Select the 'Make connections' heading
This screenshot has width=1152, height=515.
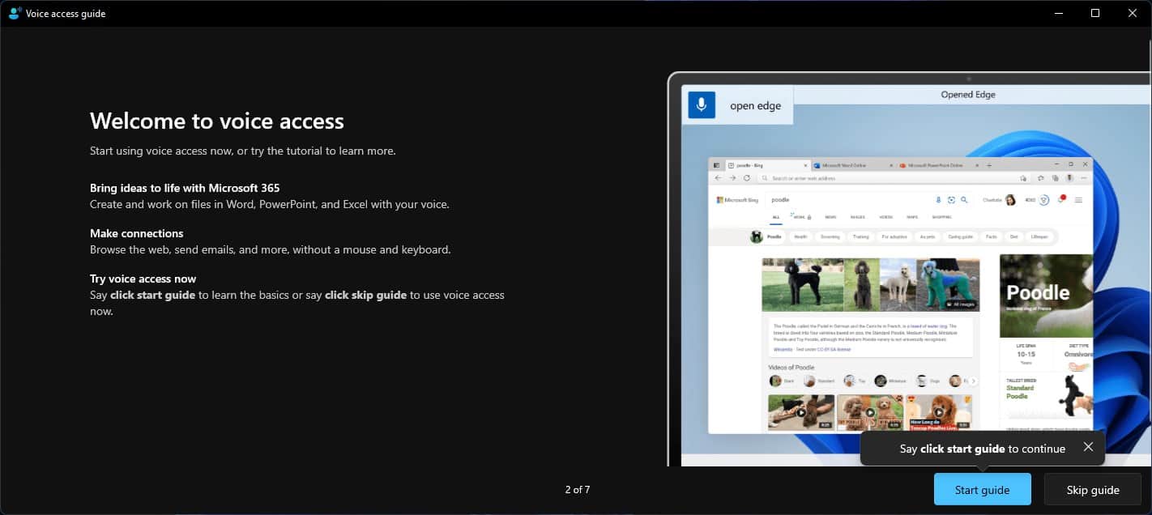137,233
